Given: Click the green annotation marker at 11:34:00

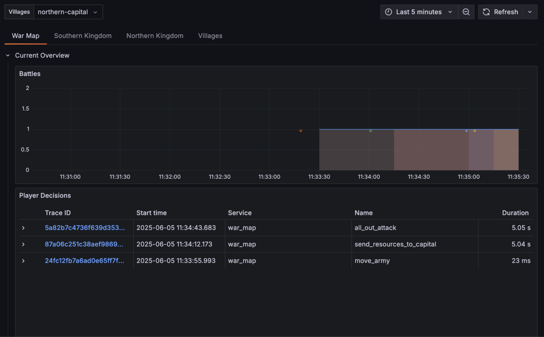Looking at the screenshot, I should tap(370, 131).
